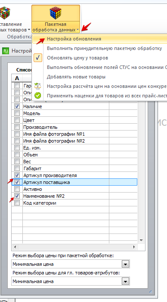Enable the Активно checkbox
The width and height of the screenshot is (167, 302).
[17, 189]
